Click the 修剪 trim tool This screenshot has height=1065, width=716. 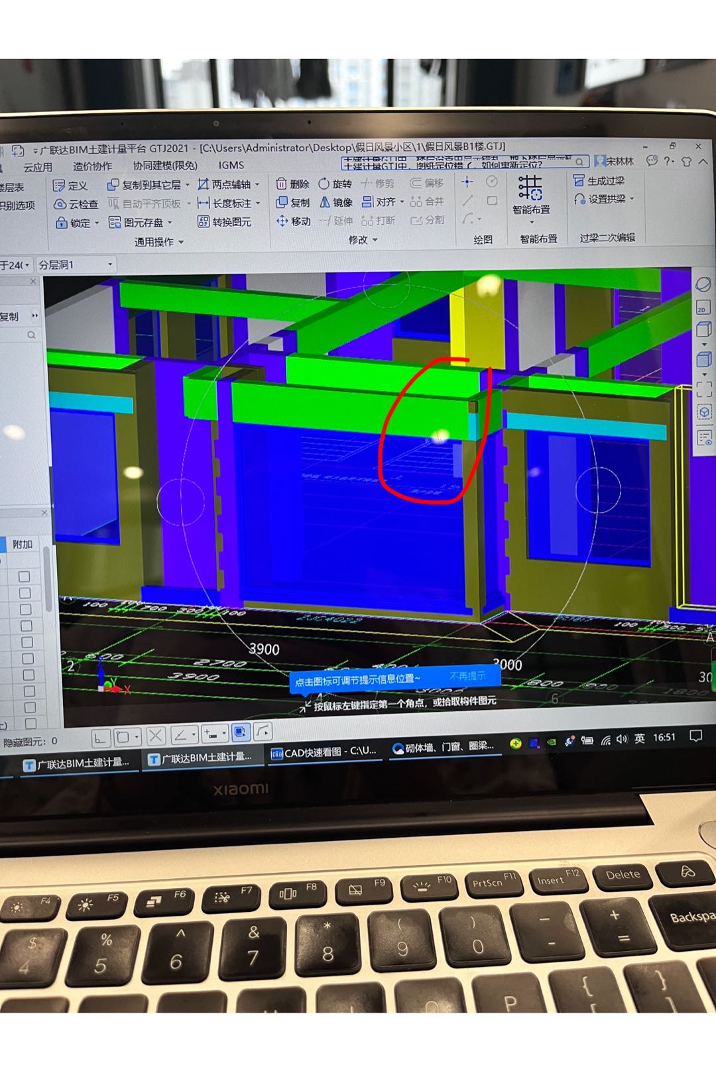377,183
